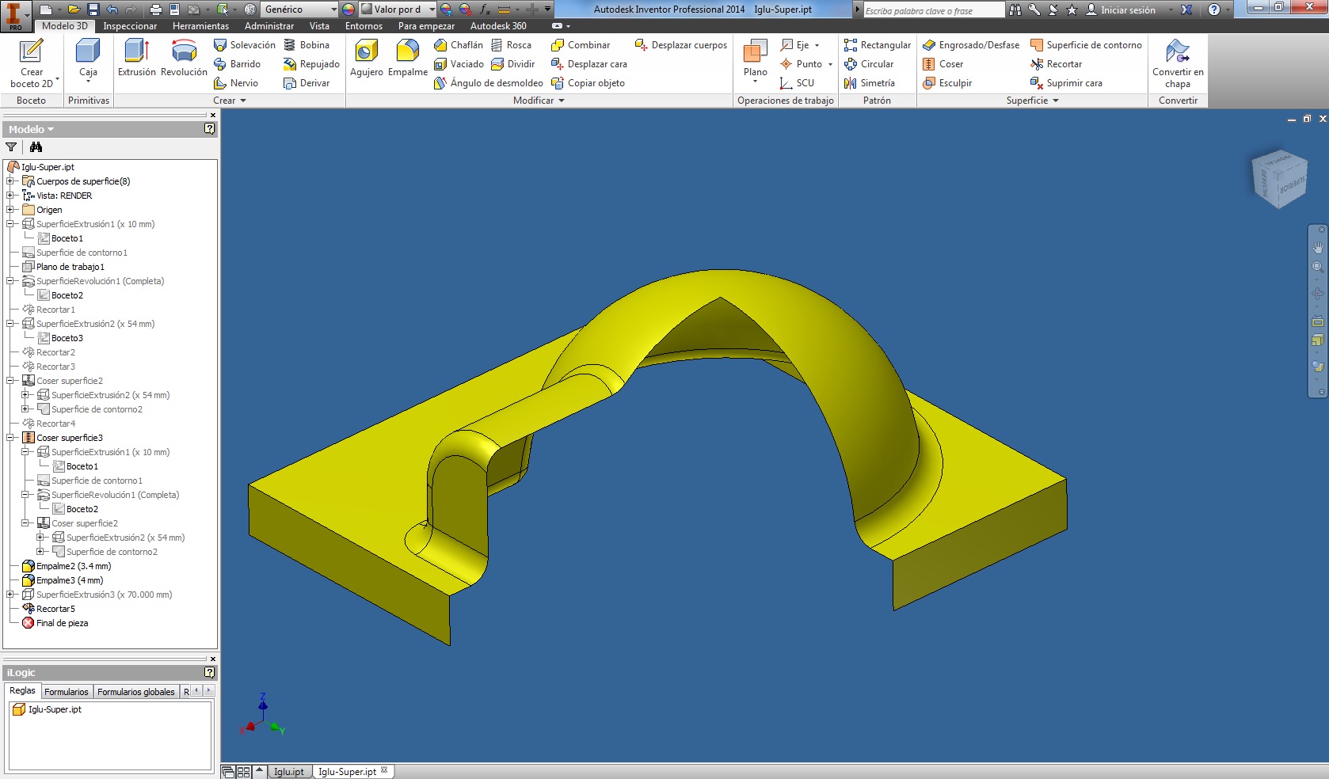Select Recortar5 in model tree
Image resolution: width=1329 pixels, height=779 pixels.
click(x=49, y=609)
